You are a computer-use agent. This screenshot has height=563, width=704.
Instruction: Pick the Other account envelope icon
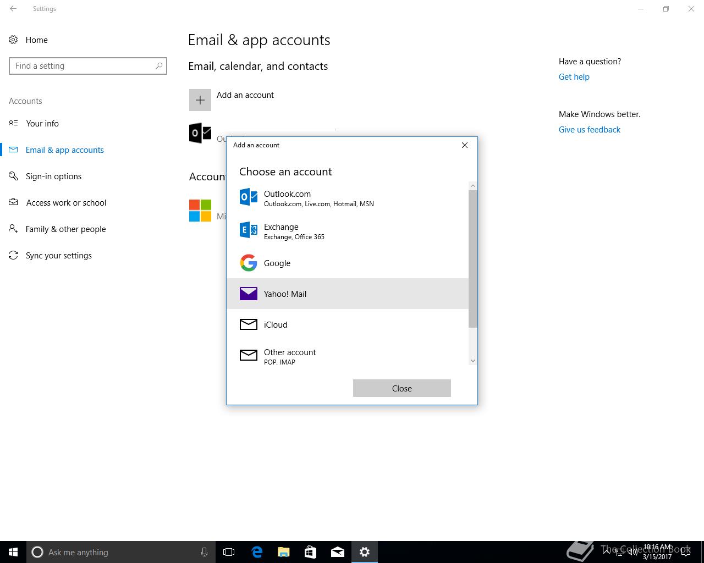coord(249,355)
